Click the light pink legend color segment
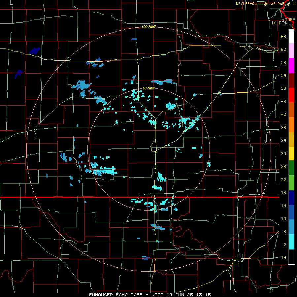The width and height of the screenshot is (297, 297). point(291,50)
